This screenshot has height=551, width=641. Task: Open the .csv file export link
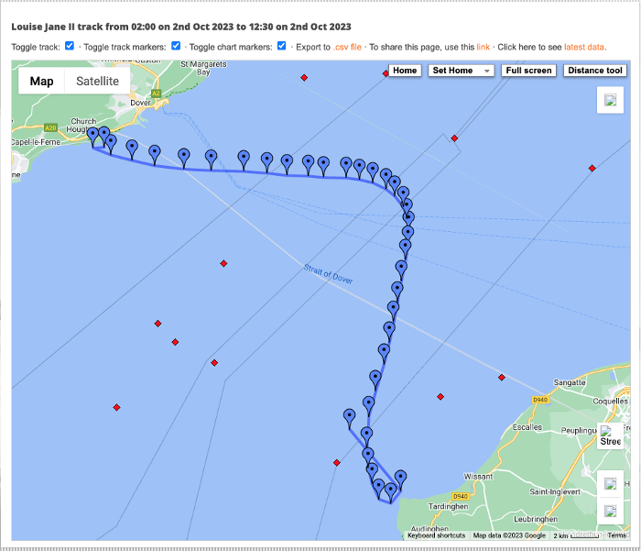click(x=348, y=47)
